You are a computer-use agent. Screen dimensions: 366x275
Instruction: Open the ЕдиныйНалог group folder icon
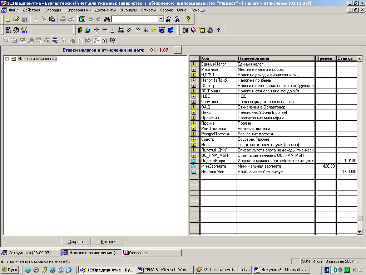coord(193,64)
